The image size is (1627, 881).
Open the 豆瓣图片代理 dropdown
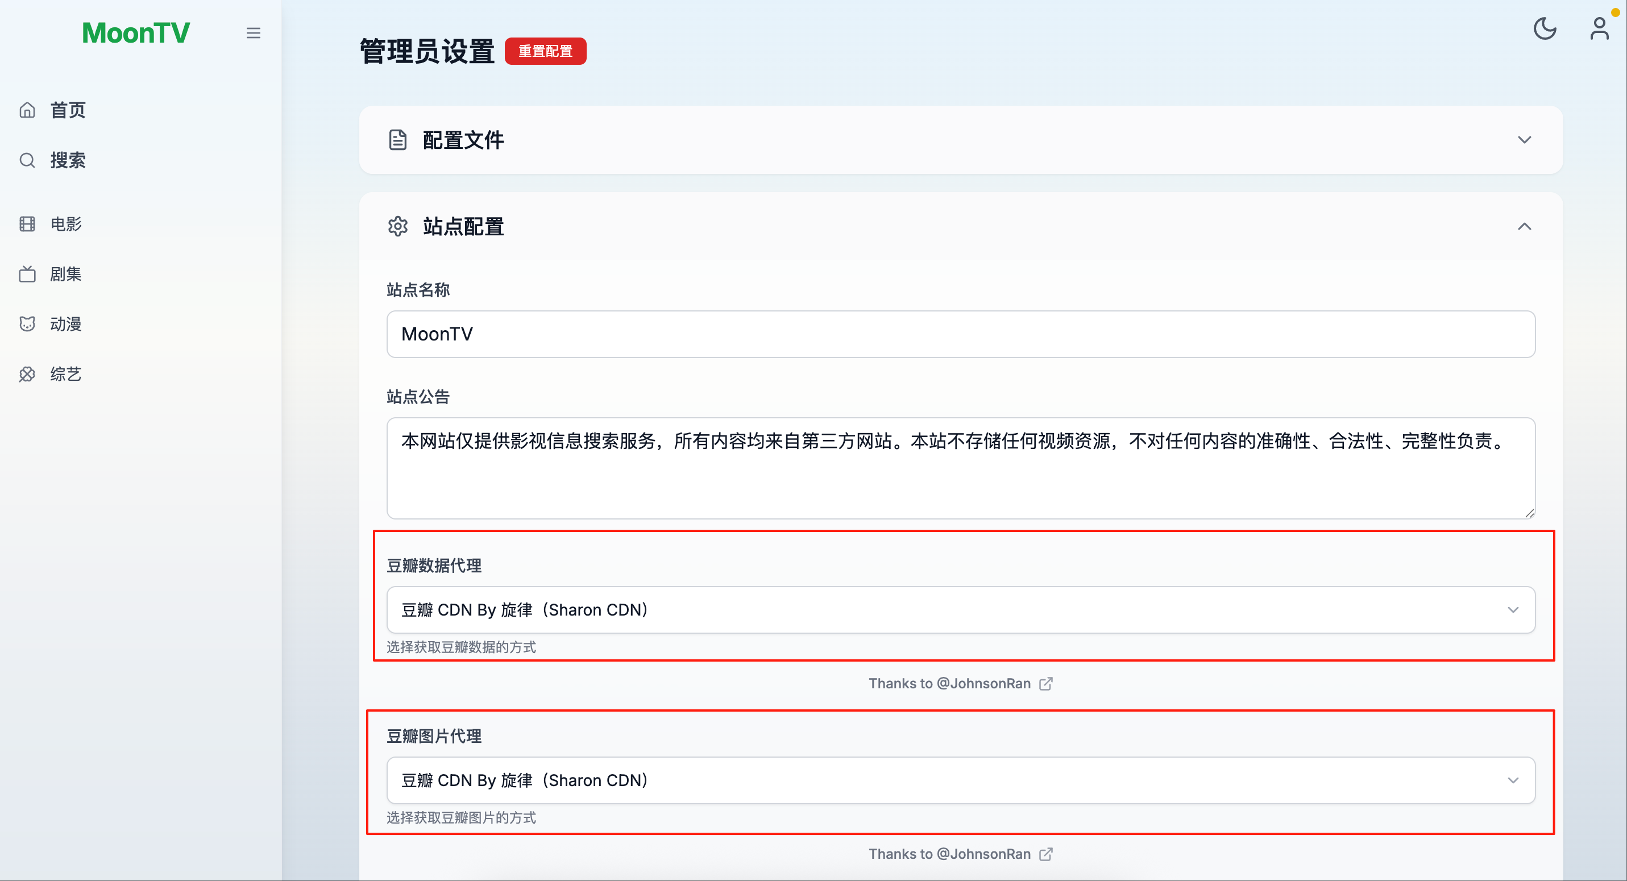click(x=961, y=780)
